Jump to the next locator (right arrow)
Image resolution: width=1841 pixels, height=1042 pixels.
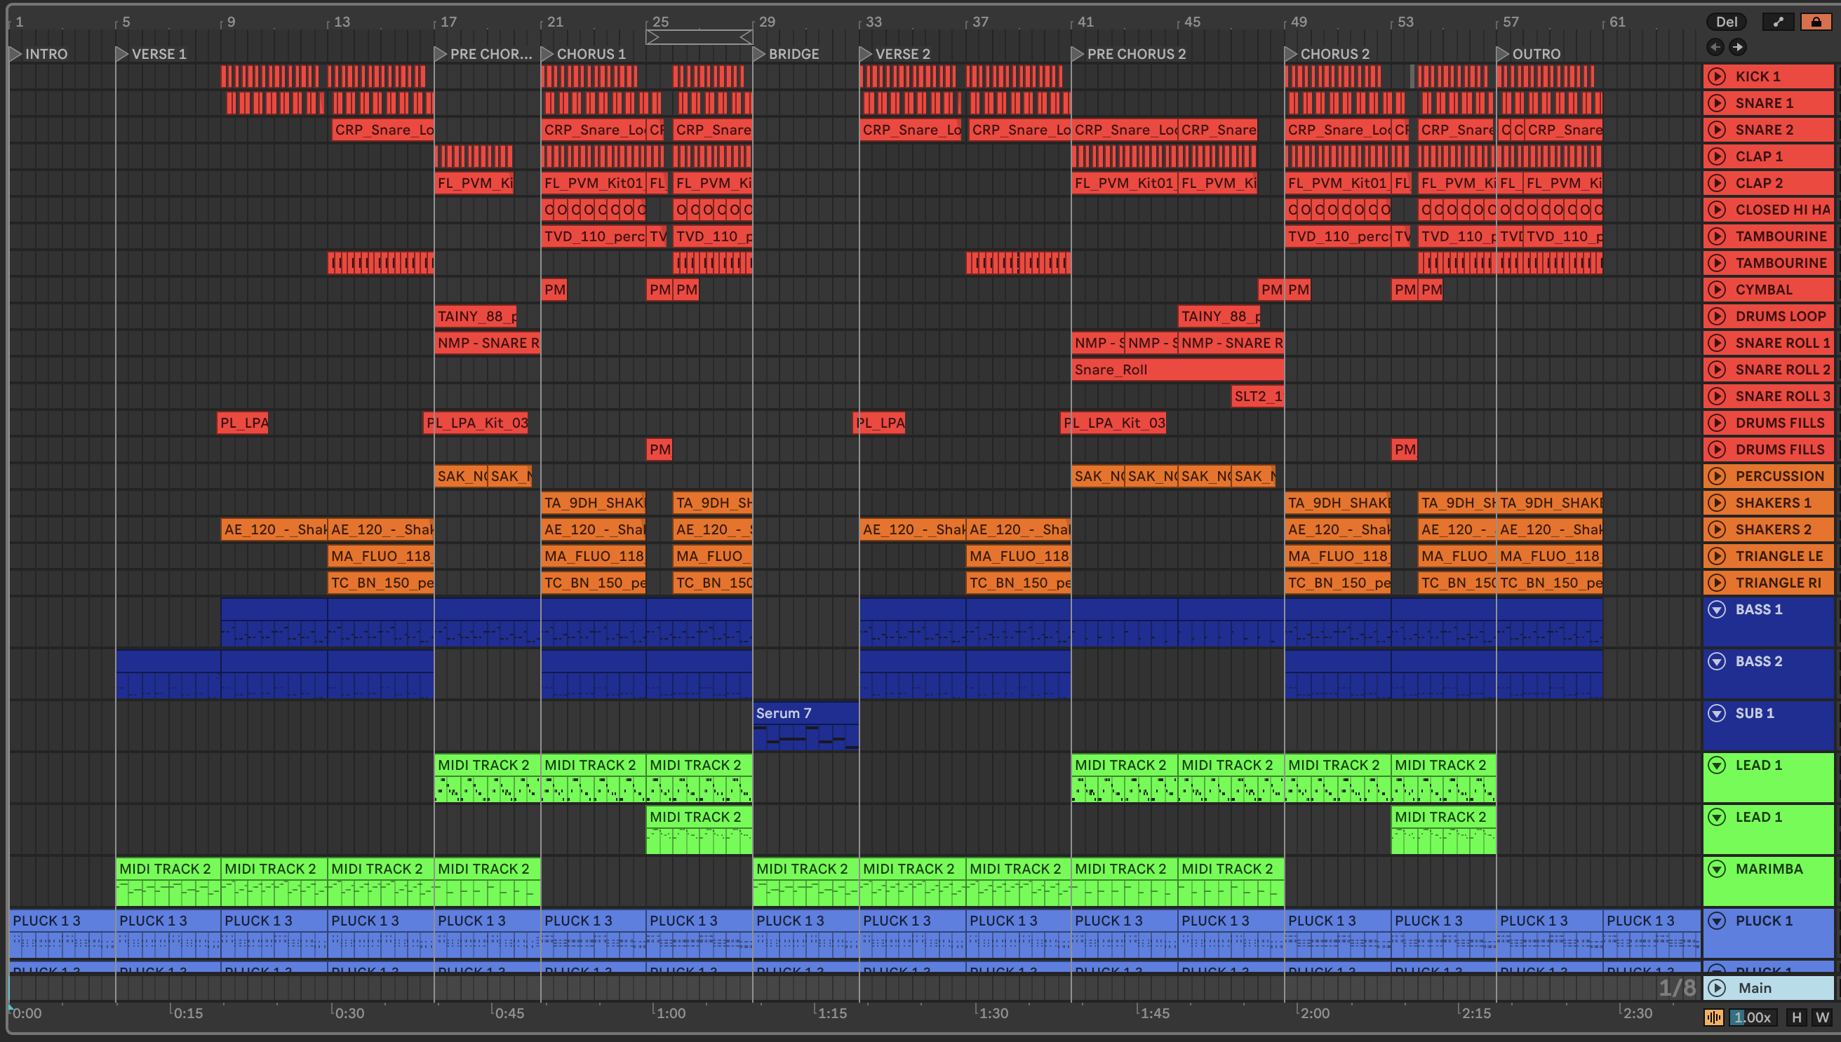point(1738,47)
